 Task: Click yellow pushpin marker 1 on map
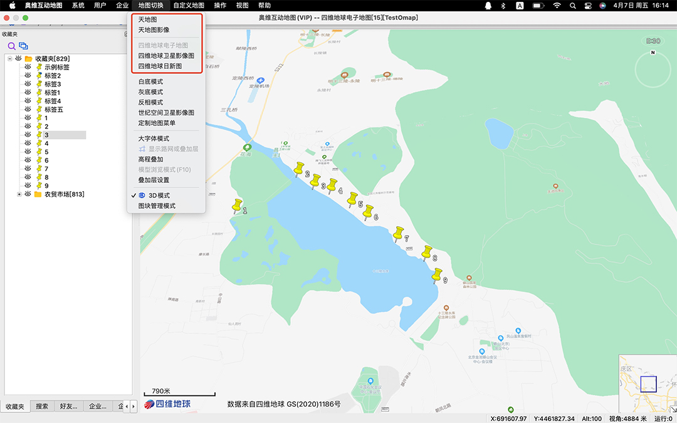pos(237,206)
